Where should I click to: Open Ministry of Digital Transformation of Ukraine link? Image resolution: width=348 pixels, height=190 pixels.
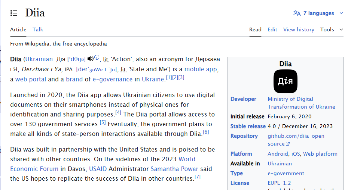(301, 103)
